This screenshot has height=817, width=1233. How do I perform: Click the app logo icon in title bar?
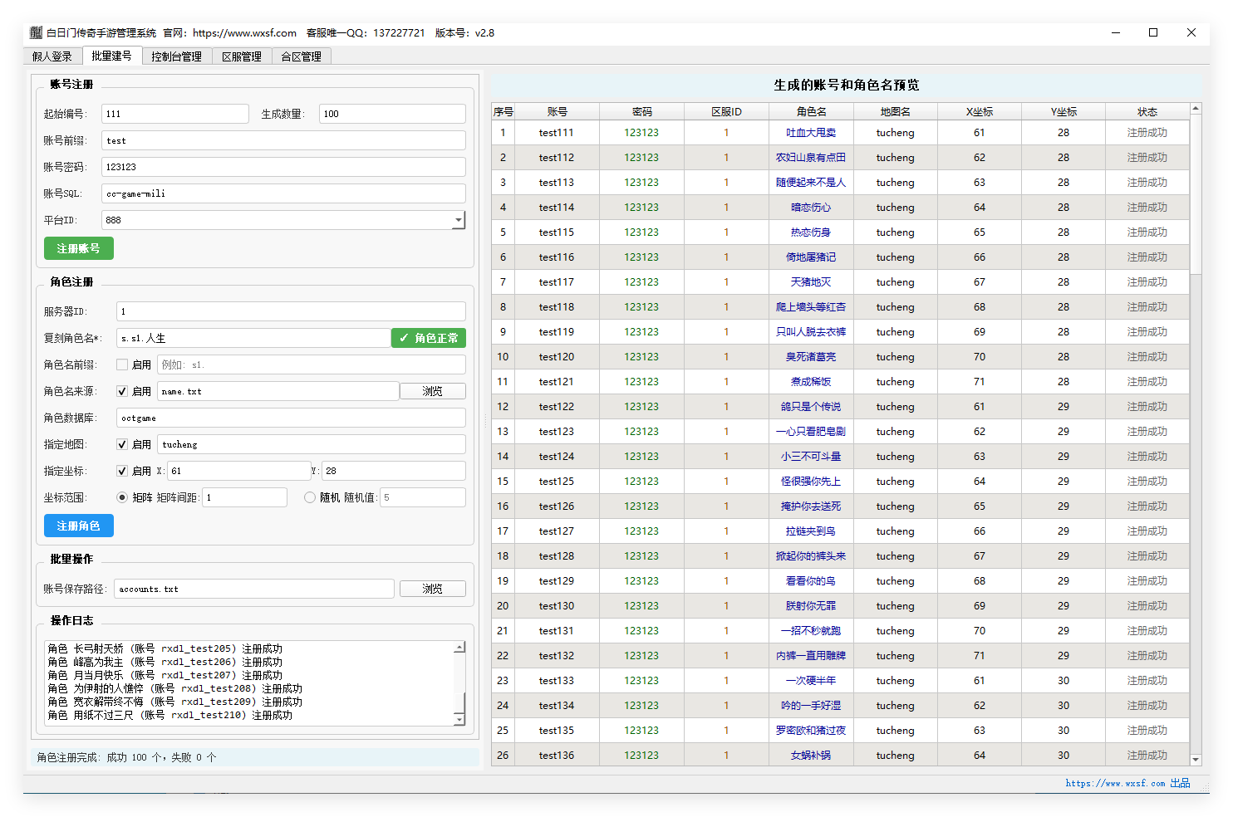coord(36,33)
